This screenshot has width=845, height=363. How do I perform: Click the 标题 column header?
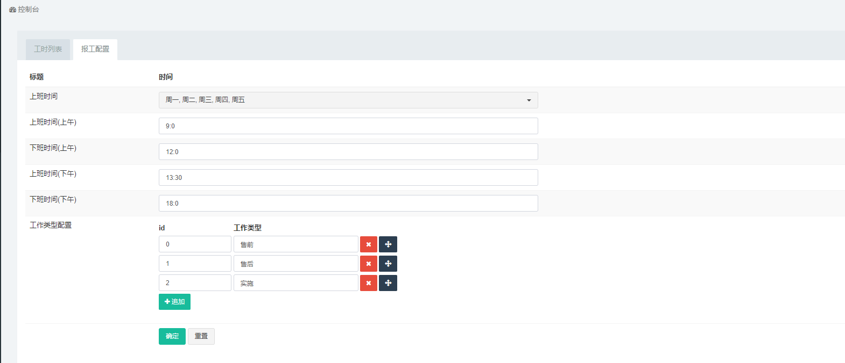tap(37, 77)
